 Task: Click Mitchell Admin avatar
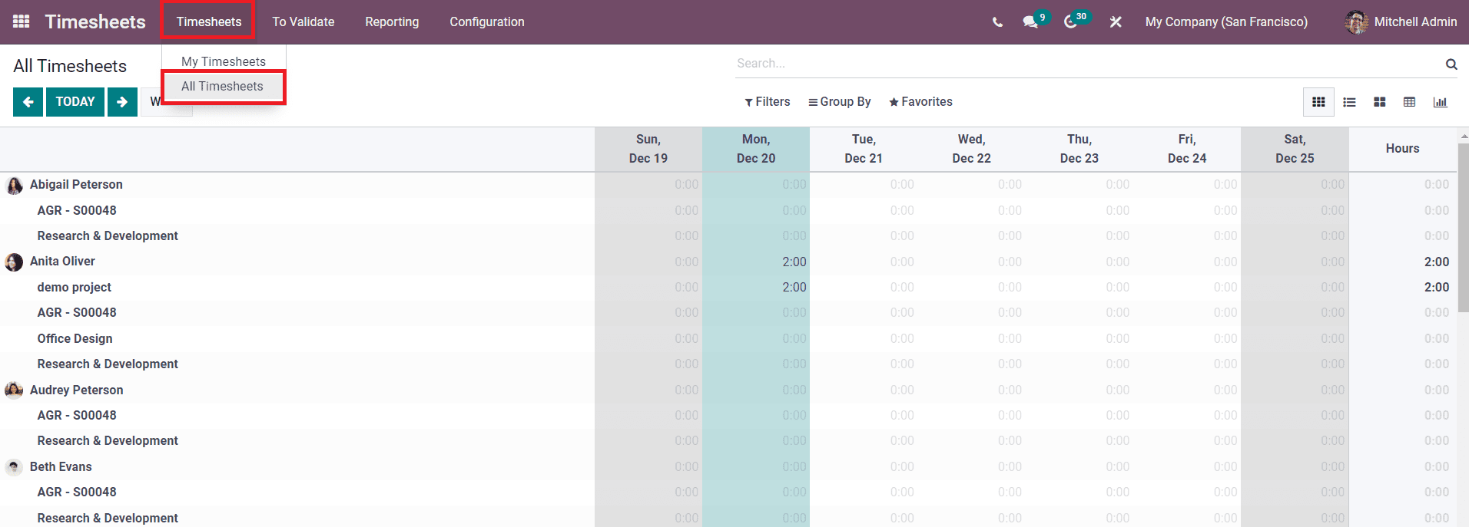(1357, 22)
